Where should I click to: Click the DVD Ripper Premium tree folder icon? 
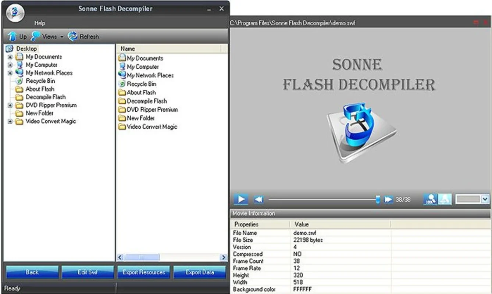coord(19,105)
